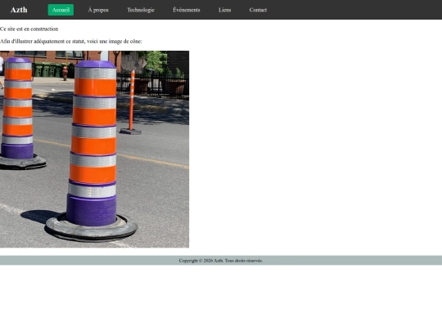Click the Azth site logo
442x331 pixels.
click(19, 10)
